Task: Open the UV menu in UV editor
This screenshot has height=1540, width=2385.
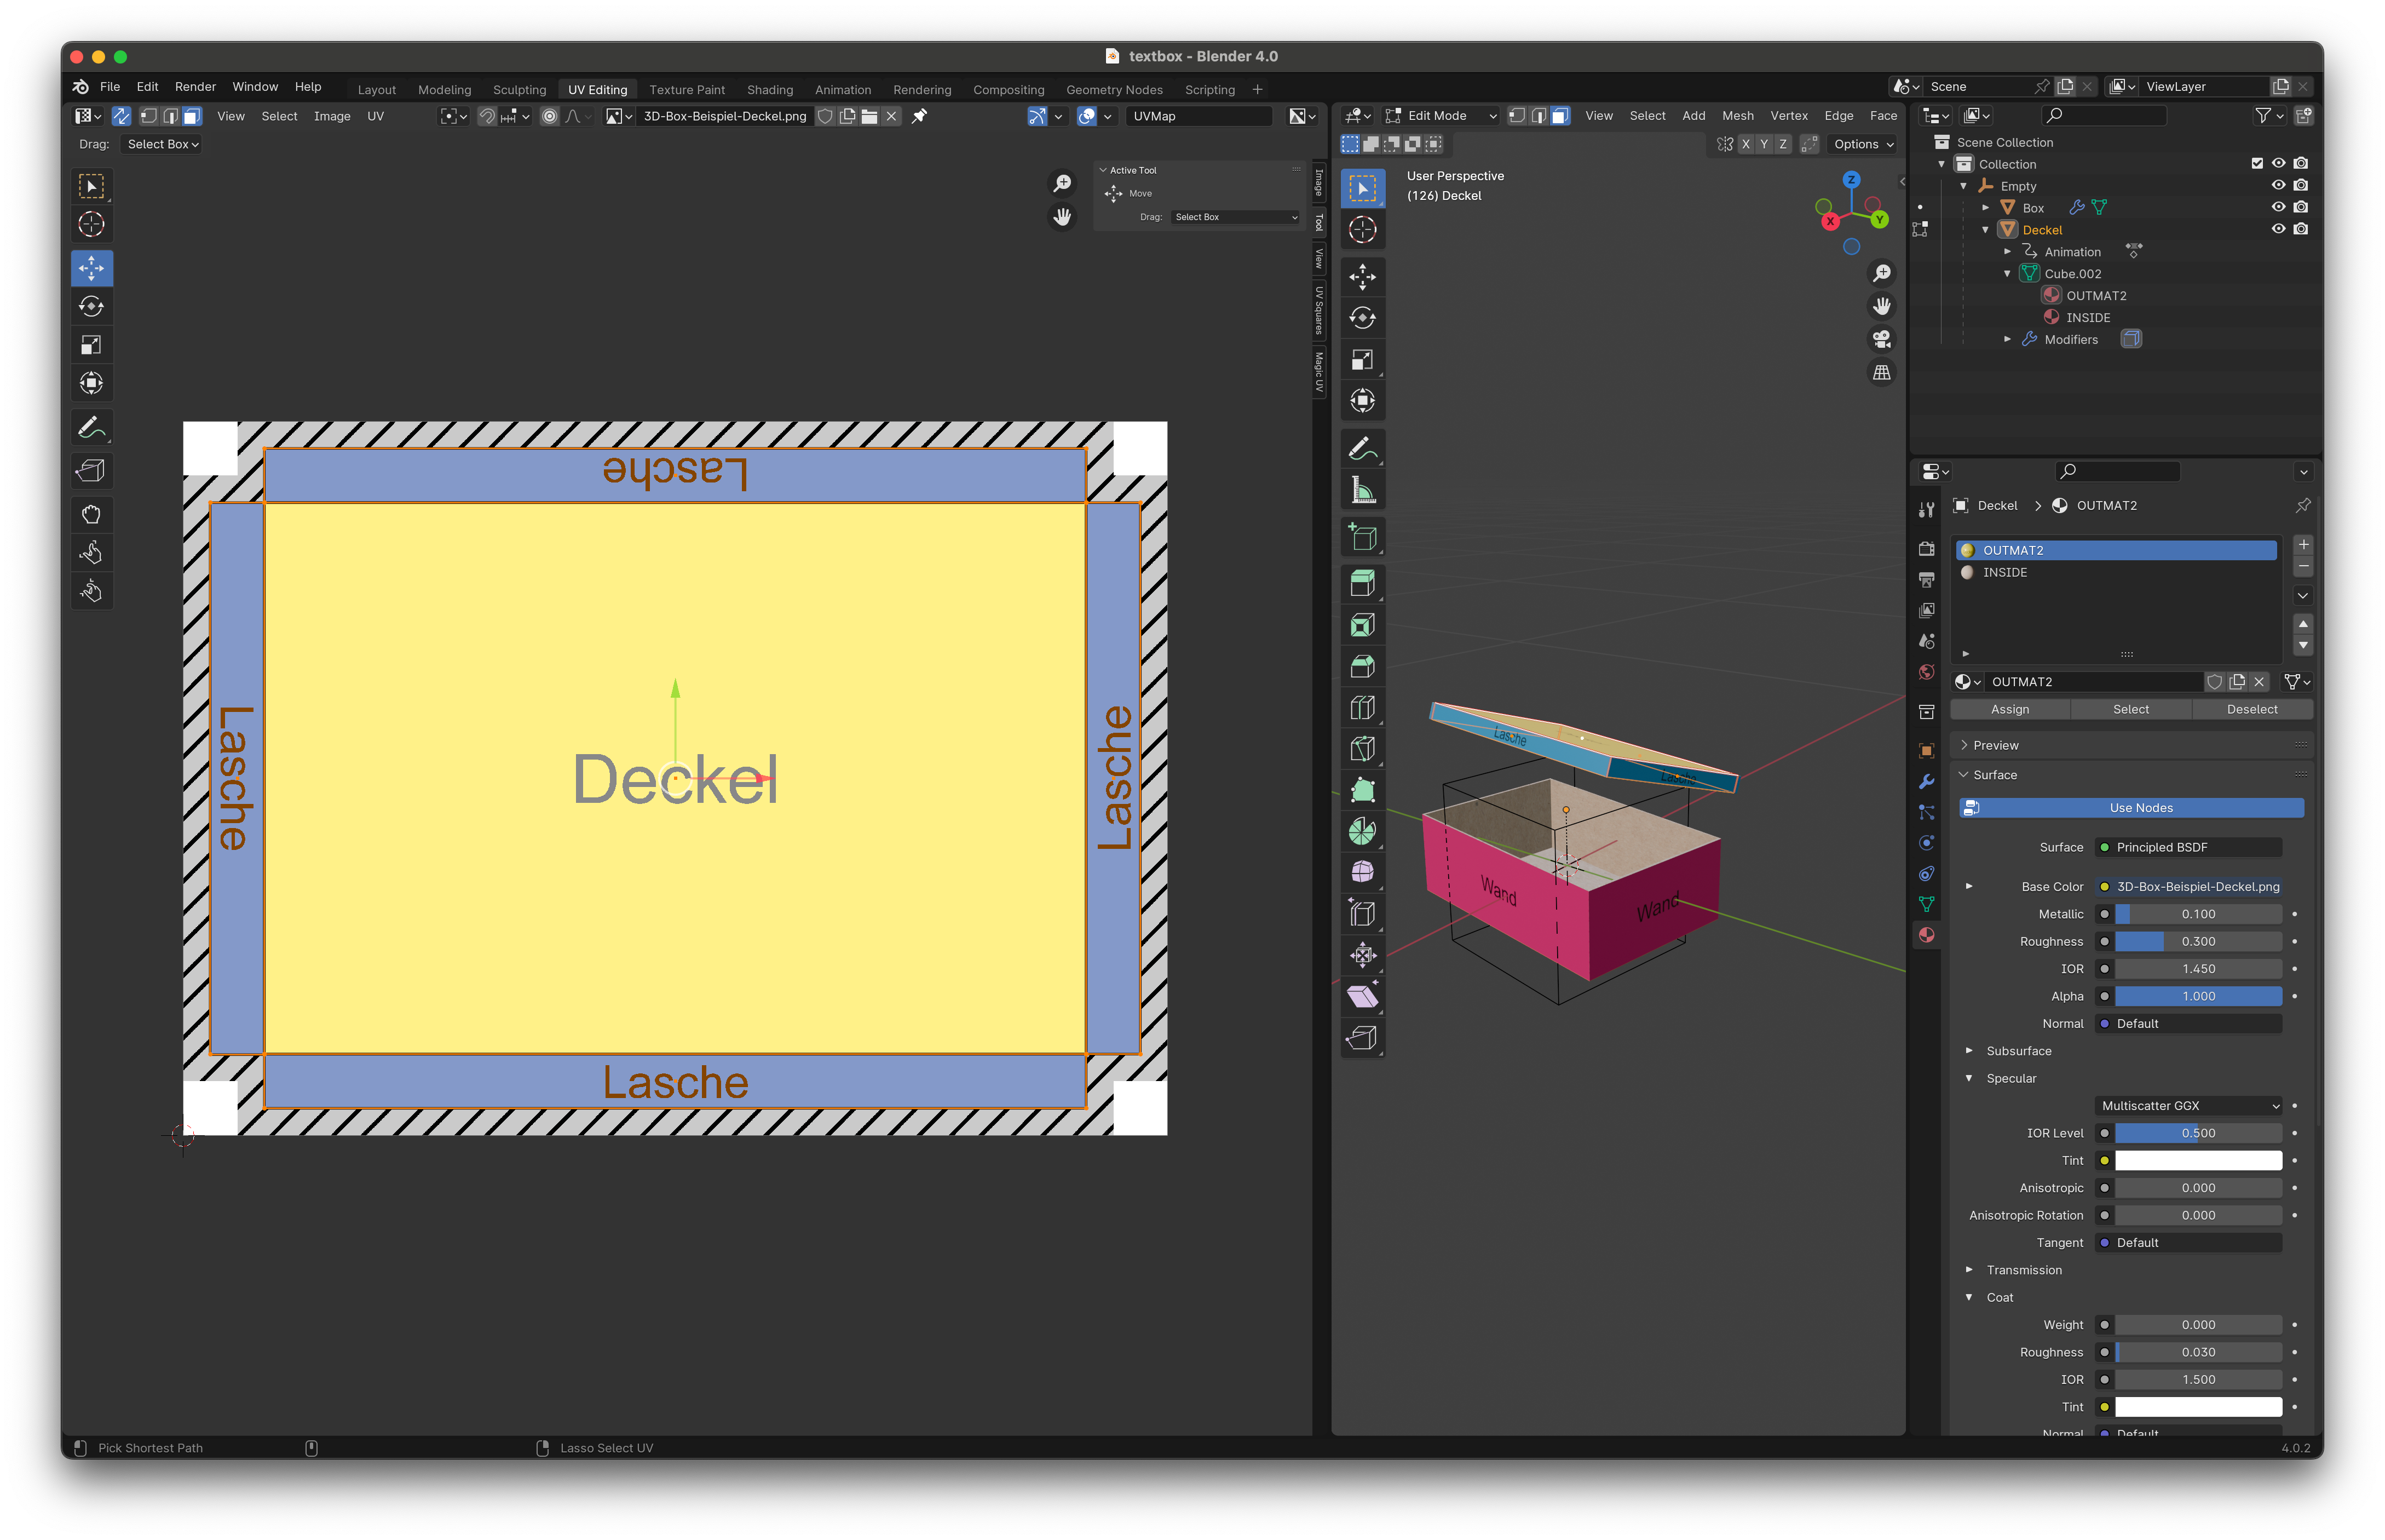Action: pos(375,116)
